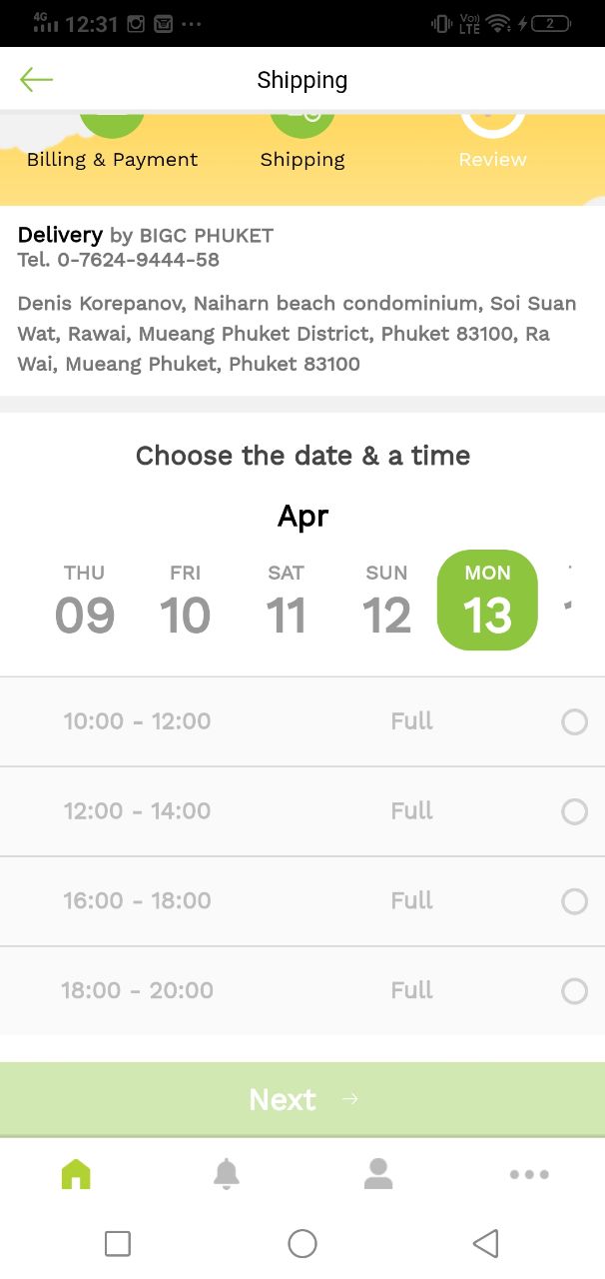The height and width of the screenshot is (1279, 605).
Task: Select the 18:00 - 20:00 radio button
Action: tap(575, 991)
